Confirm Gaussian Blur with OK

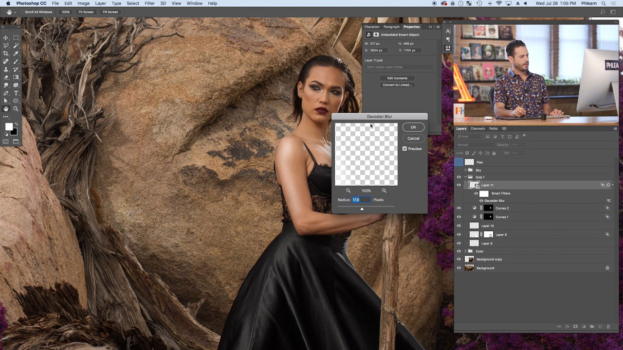pyautogui.click(x=413, y=127)
